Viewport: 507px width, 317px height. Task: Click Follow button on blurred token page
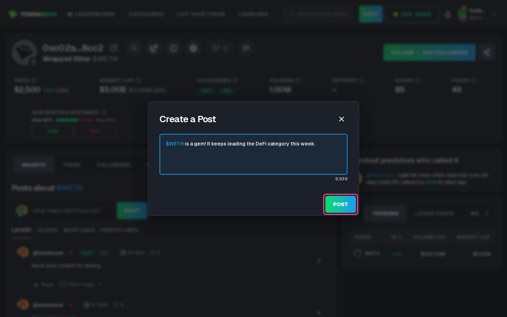coord(429,52)
